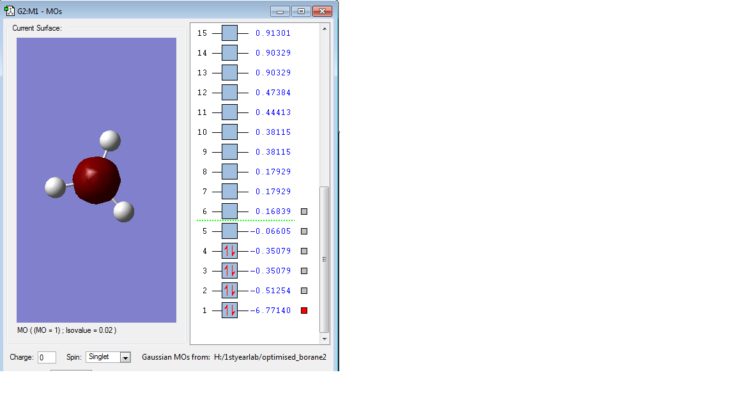Click energy value 0.47384
The image size is (736, 414).
pos(273,93)
